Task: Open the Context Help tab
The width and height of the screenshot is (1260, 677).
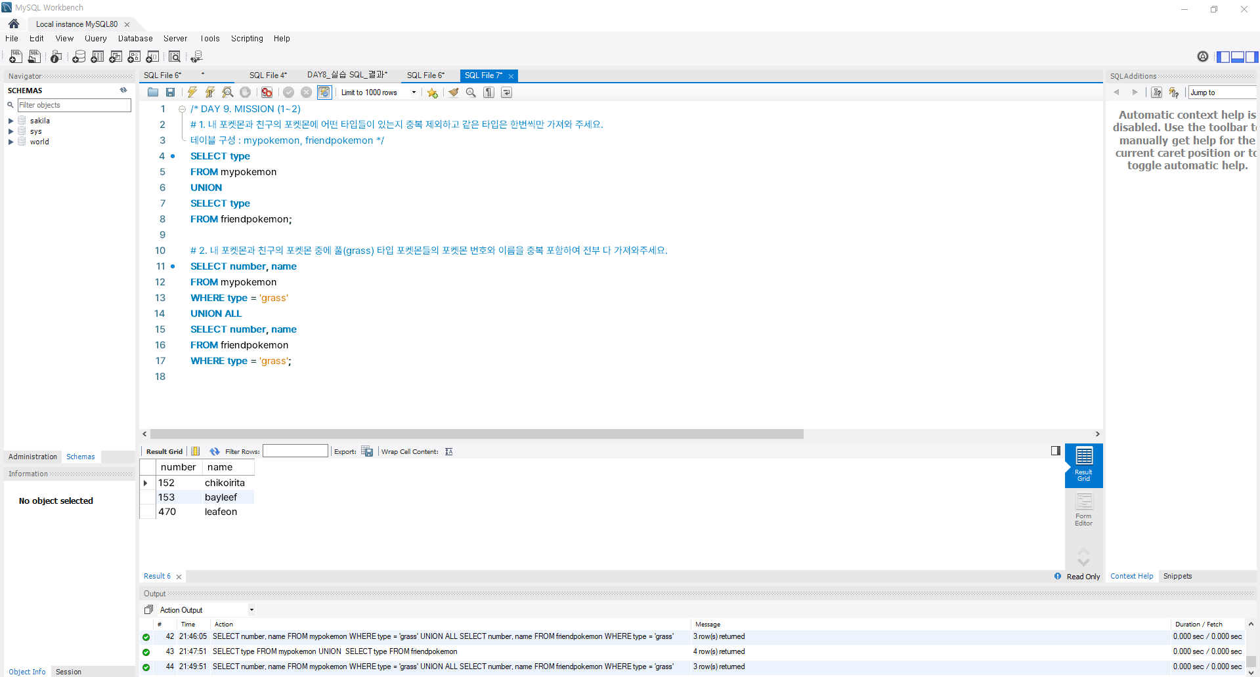Action: [1131, 576]
